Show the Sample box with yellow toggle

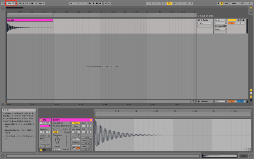pos(41,150)
